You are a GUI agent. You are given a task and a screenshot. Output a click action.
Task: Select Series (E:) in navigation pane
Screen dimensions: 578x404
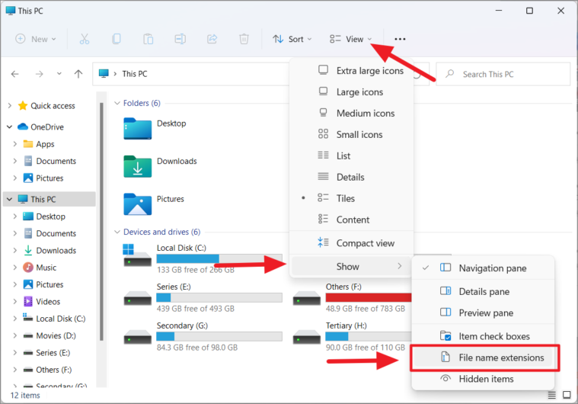[x=53, y=353]
